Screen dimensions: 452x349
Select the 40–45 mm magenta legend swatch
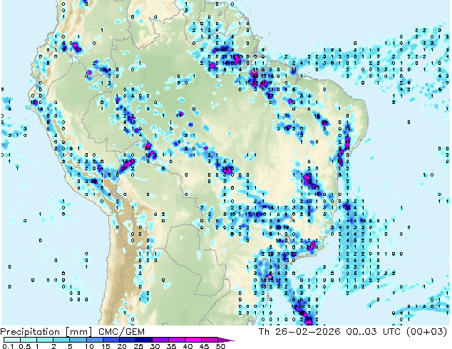point(193,340)
